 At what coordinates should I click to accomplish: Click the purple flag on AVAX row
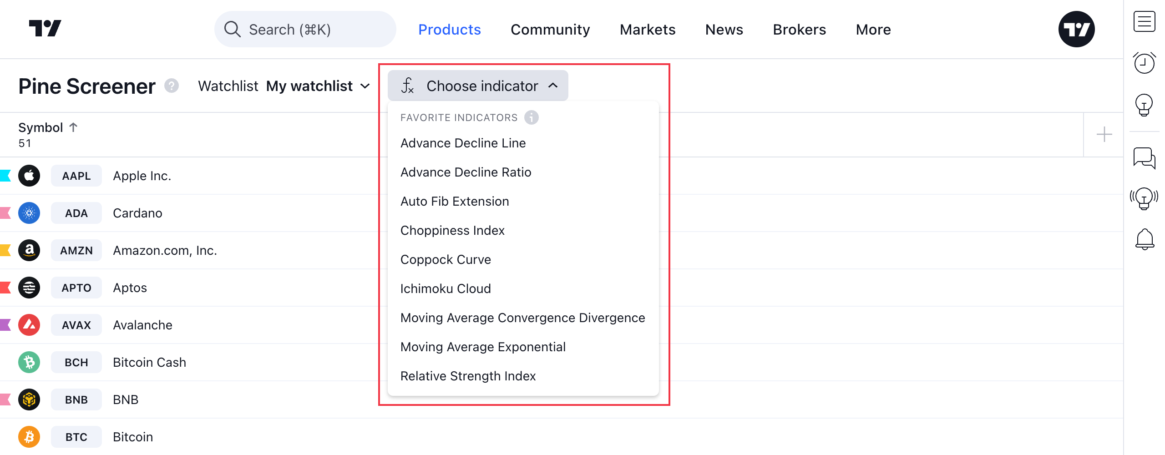(5, 325)
